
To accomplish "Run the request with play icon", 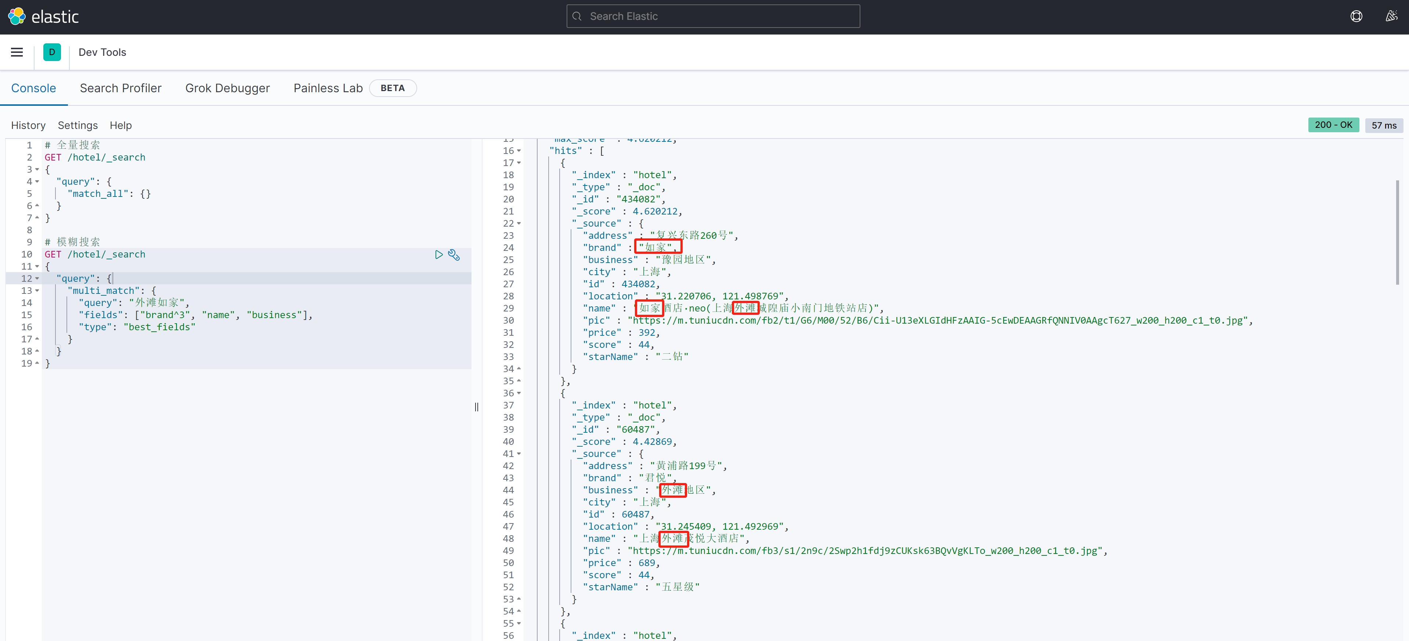I will click(439, 254).
